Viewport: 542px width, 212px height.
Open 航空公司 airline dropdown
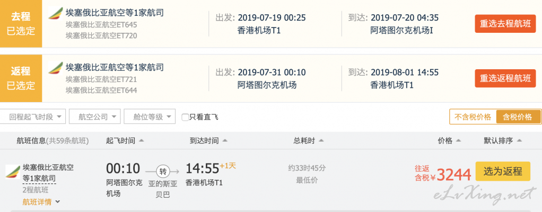coord(95,117)
